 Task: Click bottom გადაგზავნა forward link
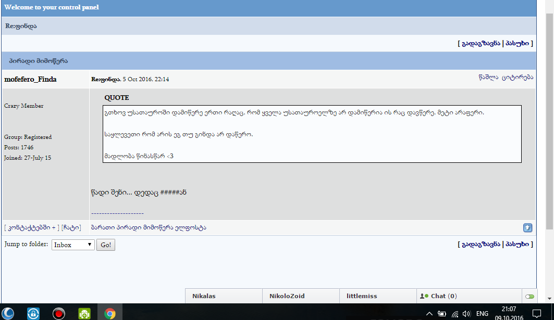pyautogui.click(x=481, y=244)
